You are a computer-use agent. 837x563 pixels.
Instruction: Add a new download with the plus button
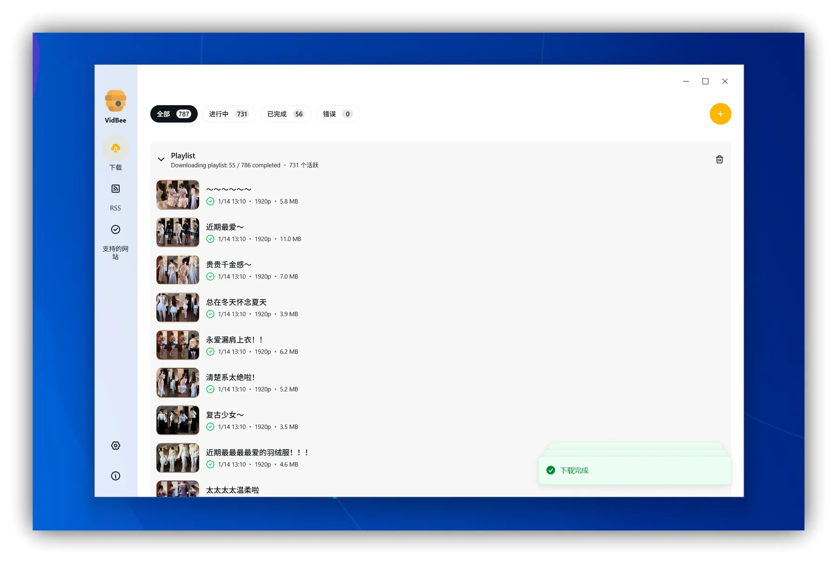coord(720,114)
